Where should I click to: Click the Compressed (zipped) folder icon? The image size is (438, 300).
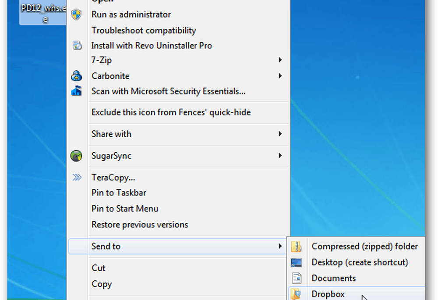[296, 247]
